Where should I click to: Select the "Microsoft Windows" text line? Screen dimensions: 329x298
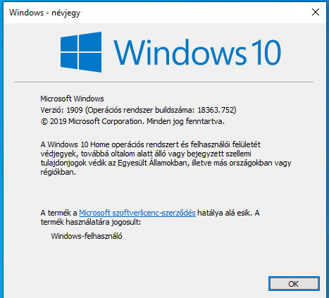coord(72,99)
